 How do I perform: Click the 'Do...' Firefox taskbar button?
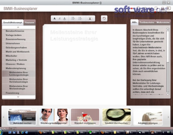point(106,132)
